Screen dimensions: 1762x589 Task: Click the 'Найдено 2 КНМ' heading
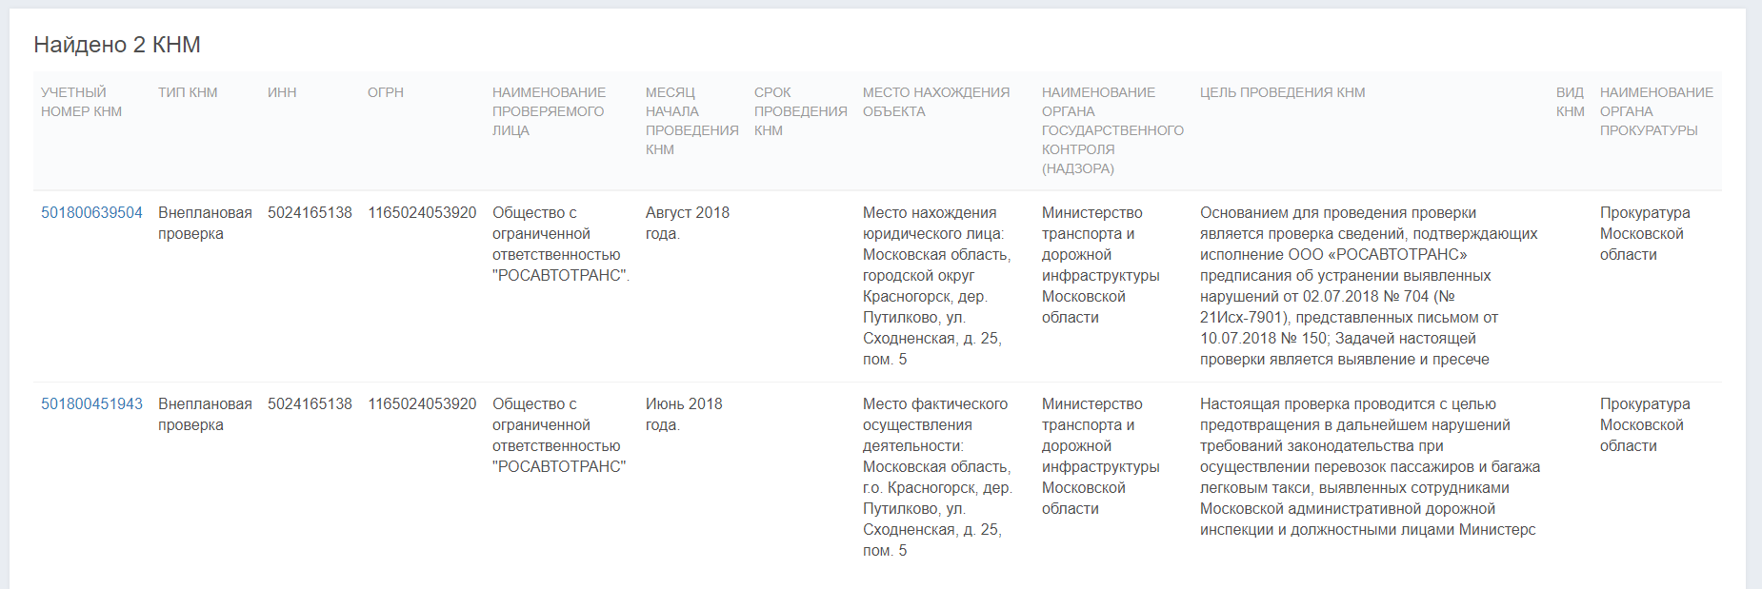click(117, 45)
